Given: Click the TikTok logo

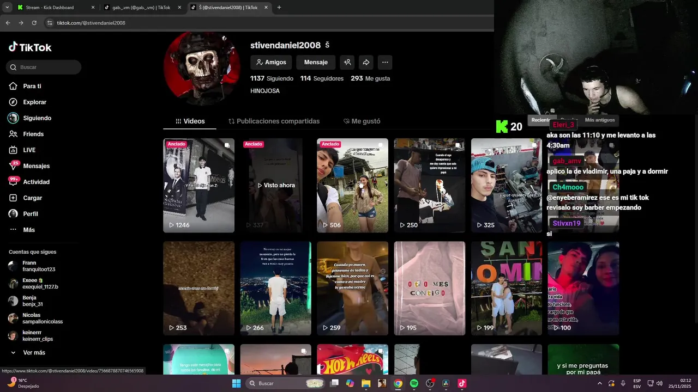Looking at the screenshot, I should point(30,47).
